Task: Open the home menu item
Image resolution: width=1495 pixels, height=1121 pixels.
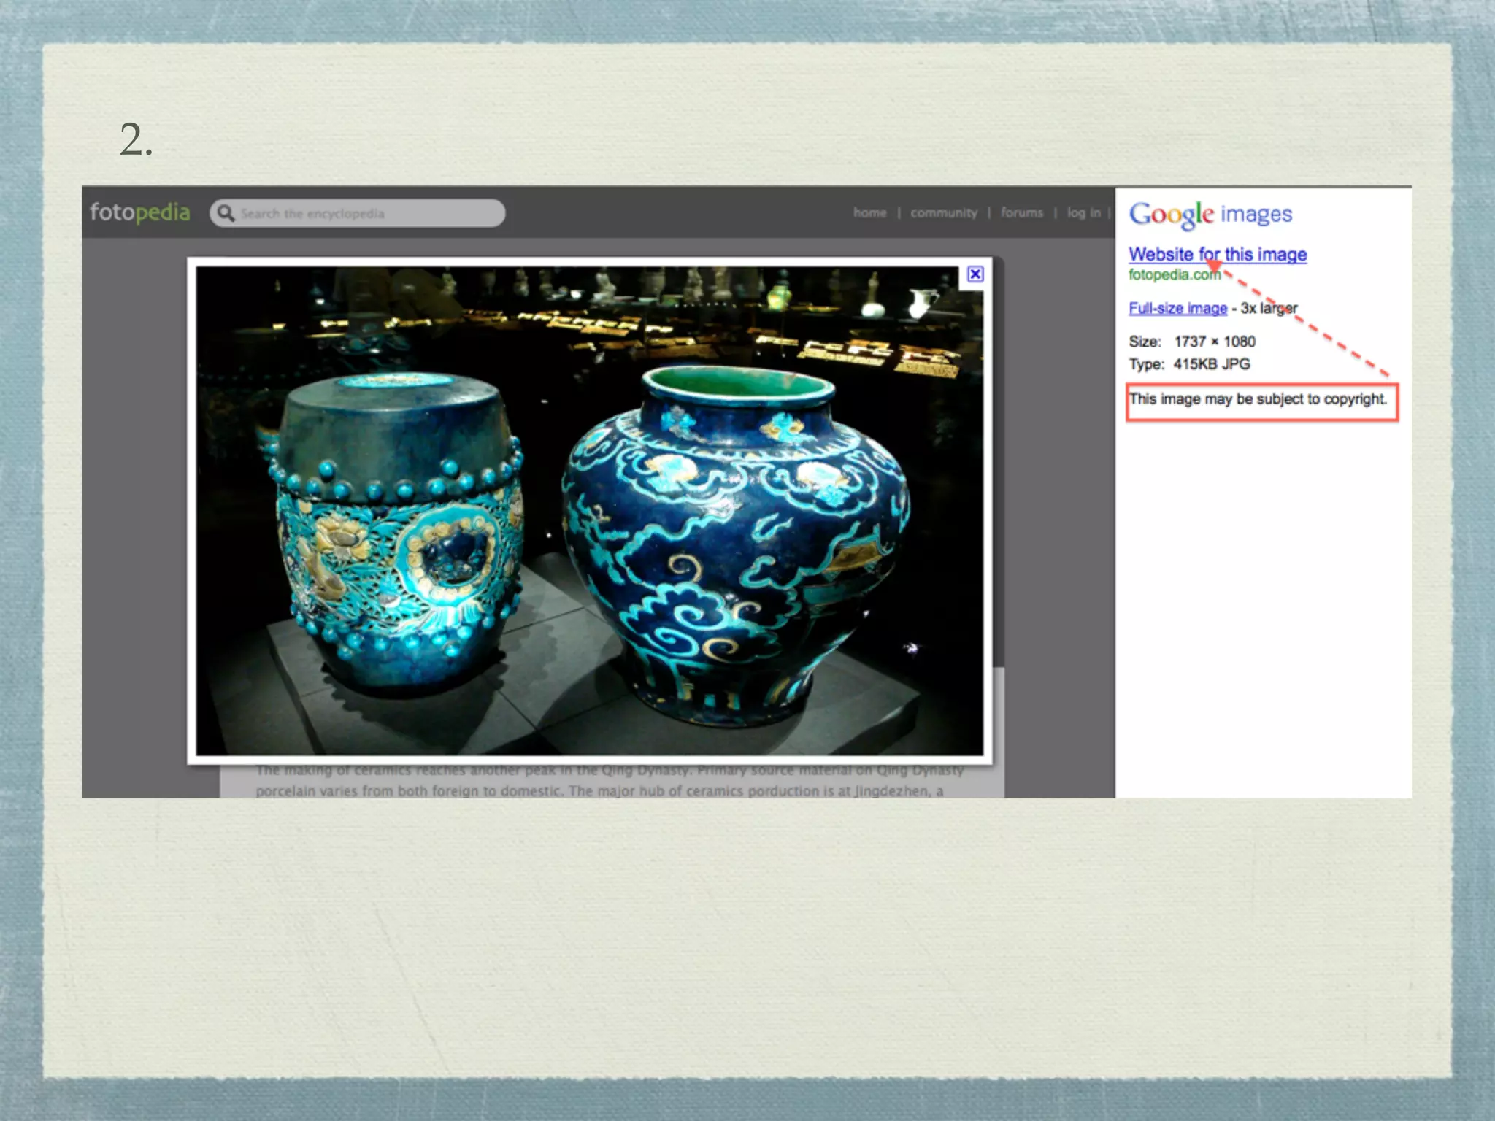Action: 869,212
